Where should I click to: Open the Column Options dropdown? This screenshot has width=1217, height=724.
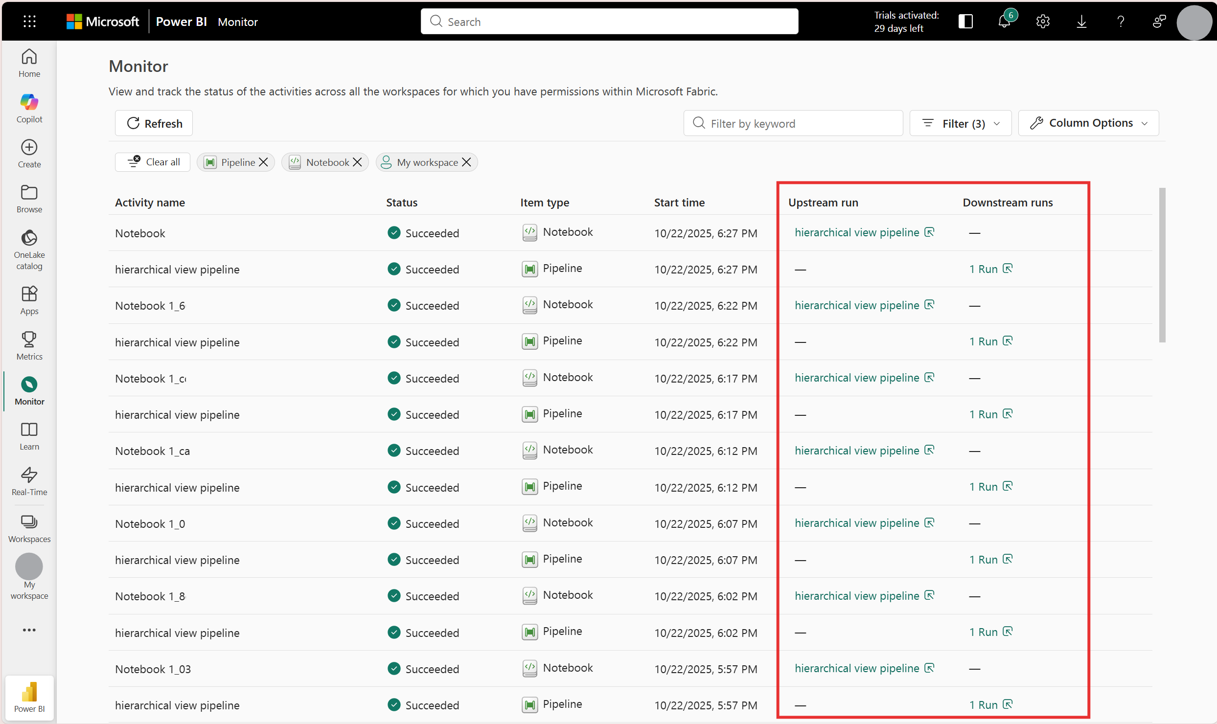(1088, 123)
